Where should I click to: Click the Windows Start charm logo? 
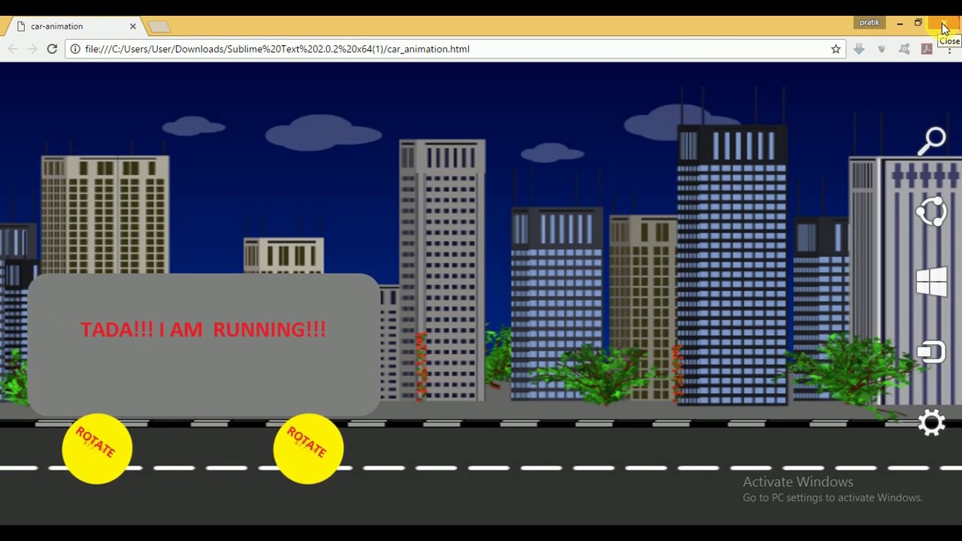point(932,283)
